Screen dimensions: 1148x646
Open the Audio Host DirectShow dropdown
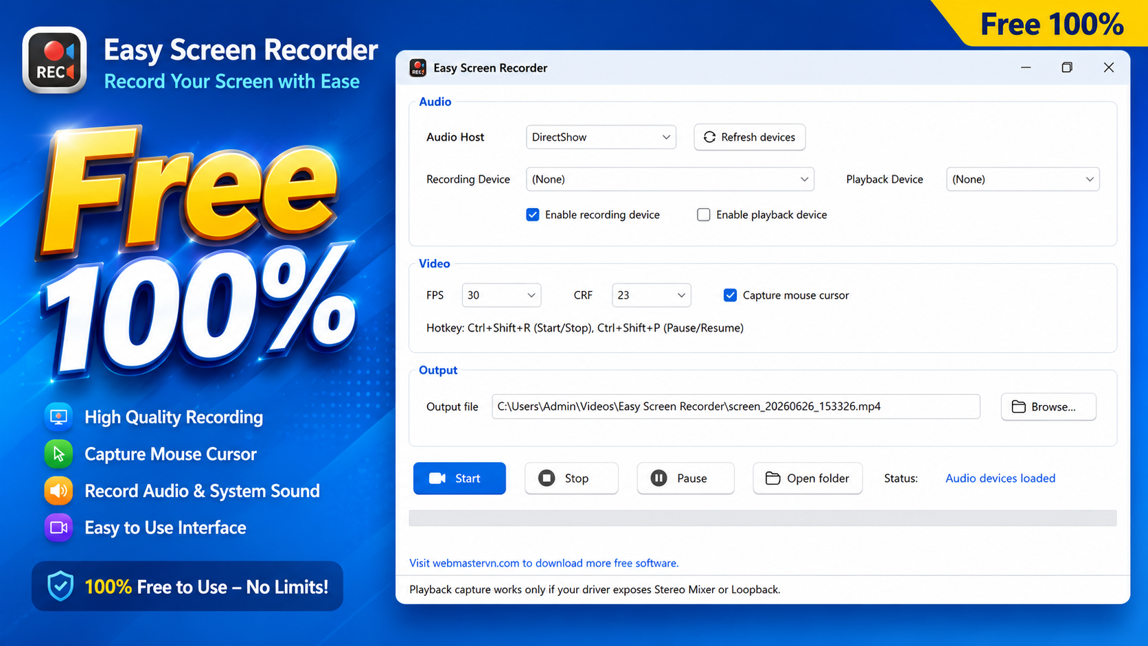coord(601,137)
